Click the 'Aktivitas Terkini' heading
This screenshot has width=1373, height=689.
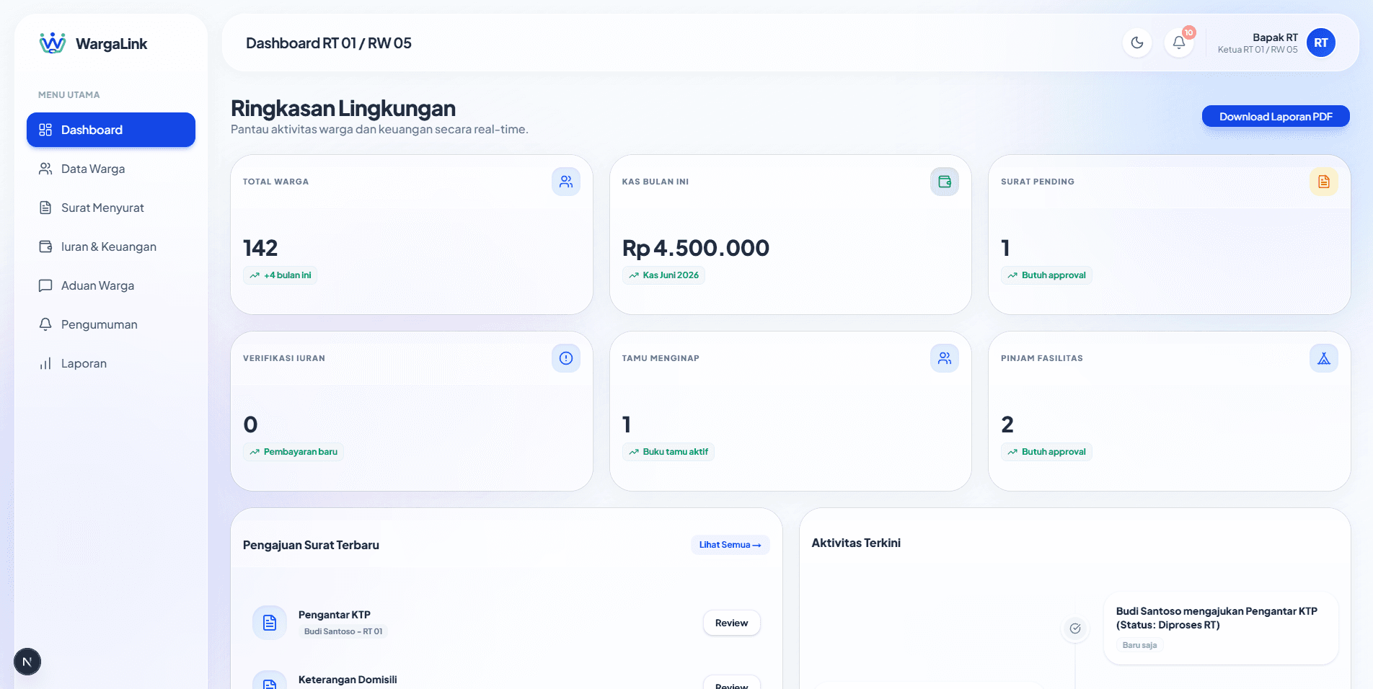click(856, 543)
